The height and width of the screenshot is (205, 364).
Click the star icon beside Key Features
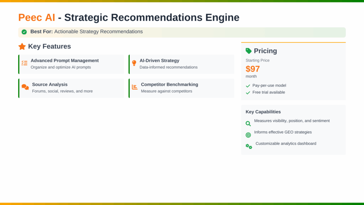click(x=22, y=46)
